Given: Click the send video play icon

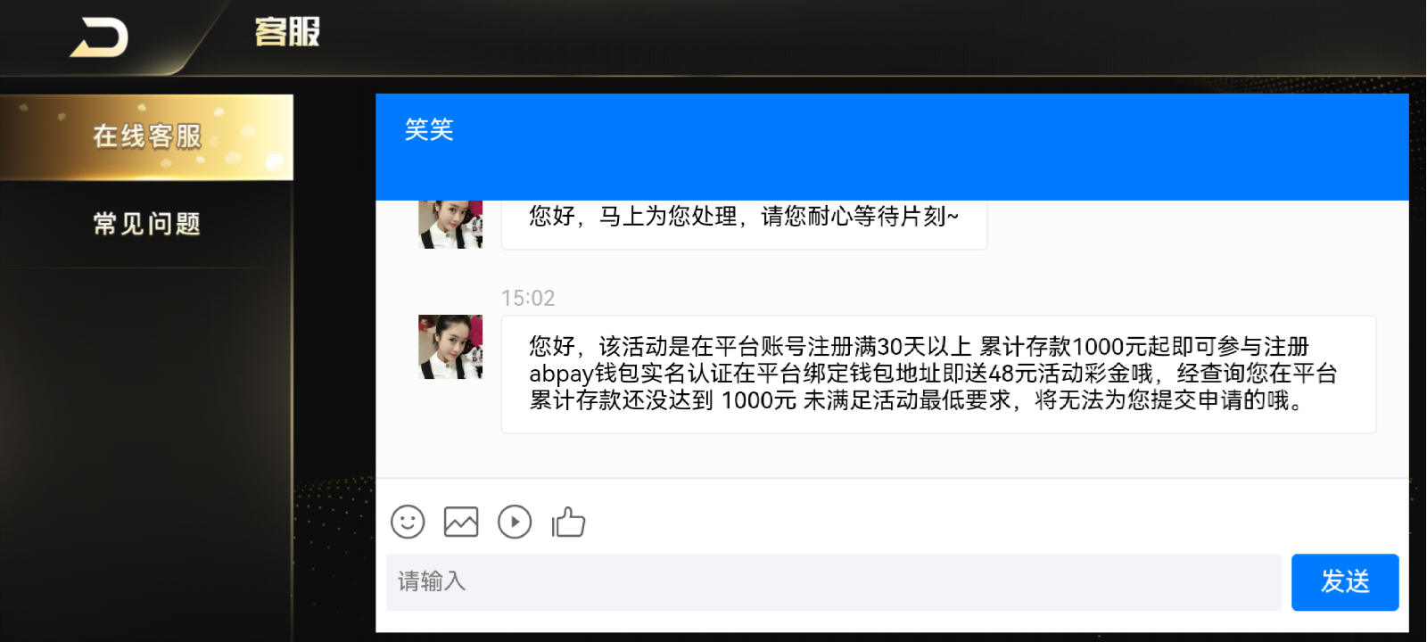Looking at the screenshot, I should coord(515,522).
